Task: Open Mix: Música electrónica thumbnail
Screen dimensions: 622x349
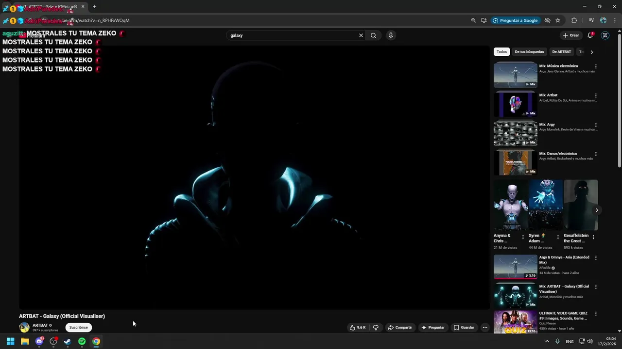Action: (516, 75)
